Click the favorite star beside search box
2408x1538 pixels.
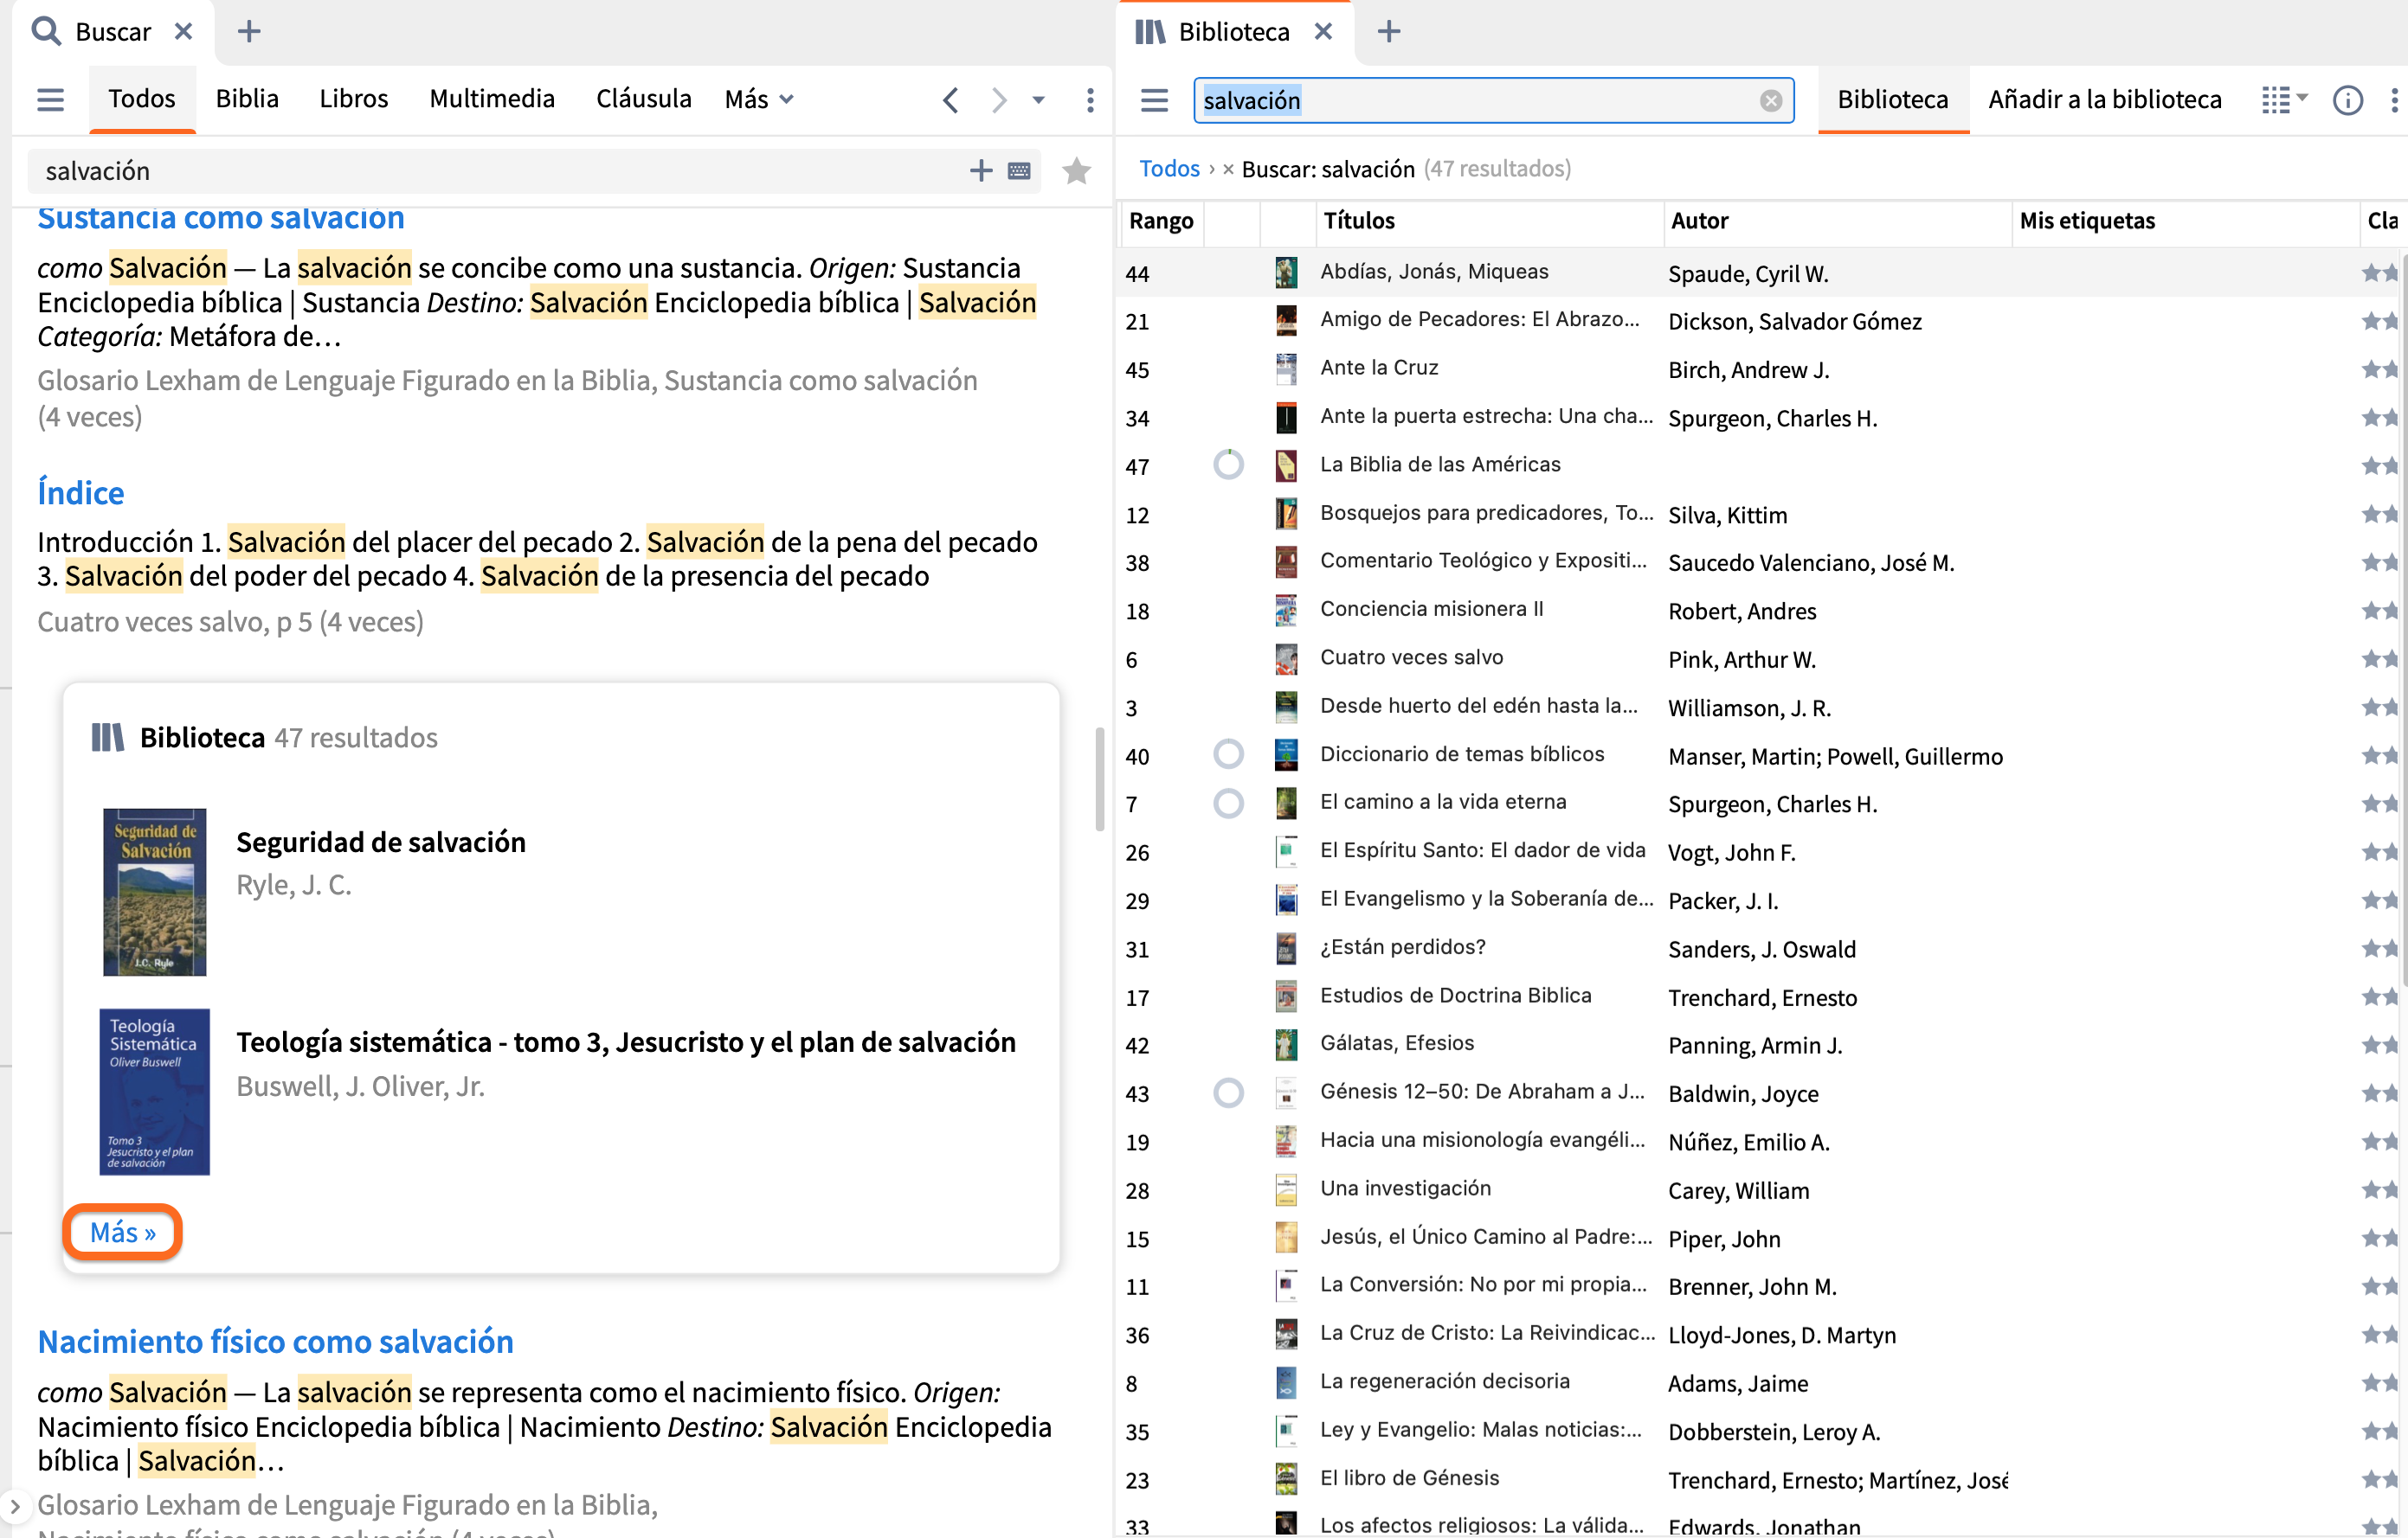click(1076, 171)
